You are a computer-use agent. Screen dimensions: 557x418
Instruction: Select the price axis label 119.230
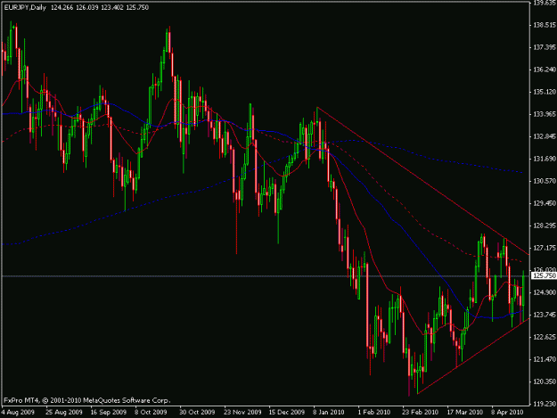(545, 404)
